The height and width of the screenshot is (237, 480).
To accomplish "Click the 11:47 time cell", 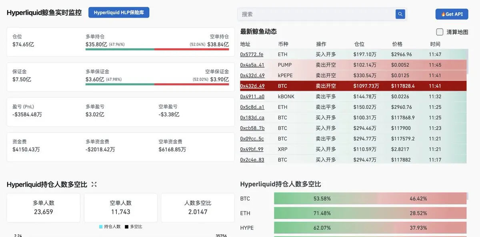I will [435, 54].
